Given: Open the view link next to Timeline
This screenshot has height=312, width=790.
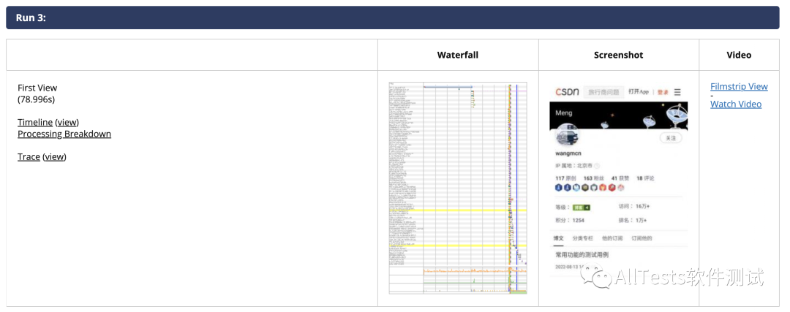Looking at the screenshot, I should click(x=67, y=122).
